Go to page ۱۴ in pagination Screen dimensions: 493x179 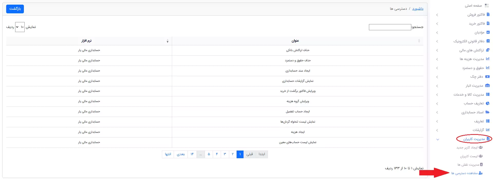pyautogui.click(x=192, y=154)
